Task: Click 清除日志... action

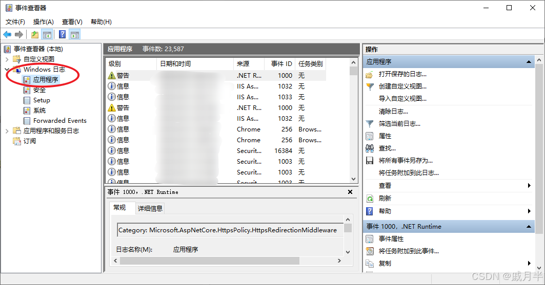Action: coord(393,112)
